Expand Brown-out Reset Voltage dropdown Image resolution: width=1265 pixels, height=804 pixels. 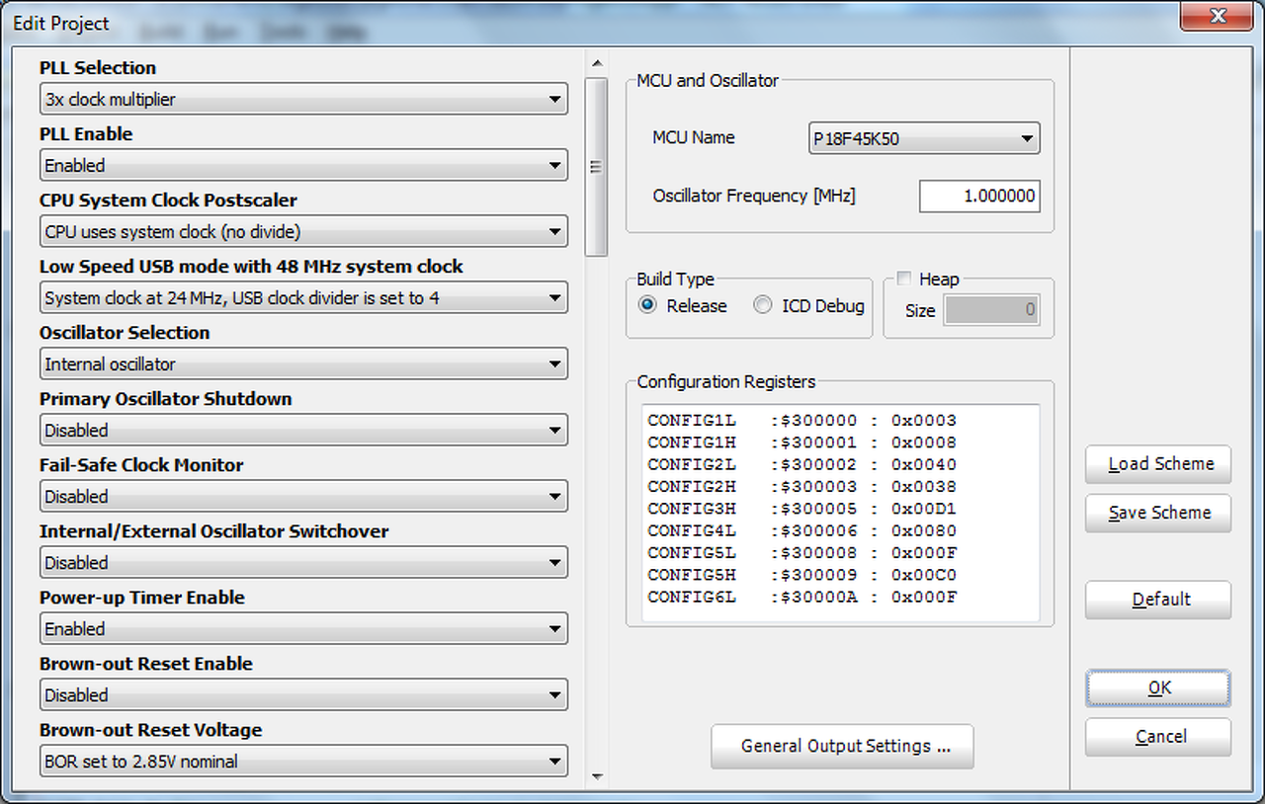coord(303,762)
